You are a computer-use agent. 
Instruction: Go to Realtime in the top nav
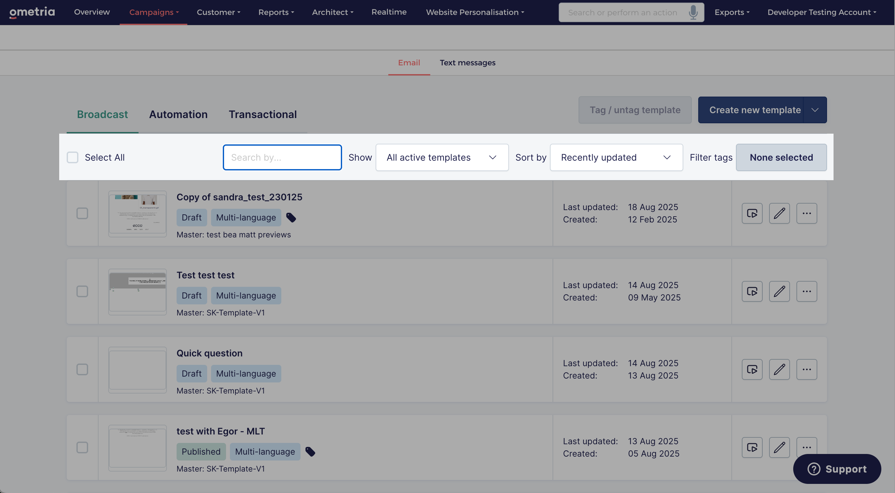click(x=389, y=12)
